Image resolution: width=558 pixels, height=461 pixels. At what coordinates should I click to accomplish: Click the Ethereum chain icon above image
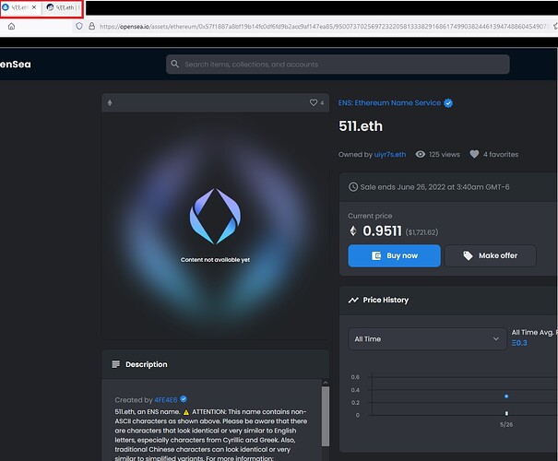click(x=110, y=102)
